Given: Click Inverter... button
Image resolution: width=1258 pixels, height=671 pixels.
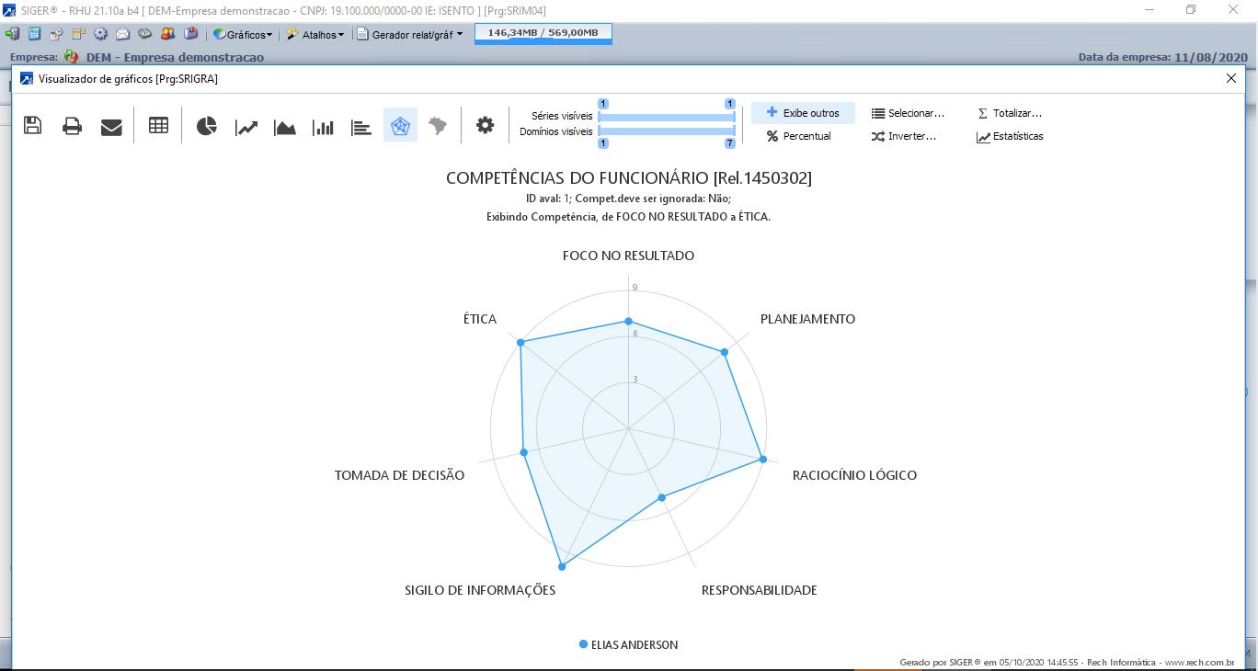Looking at the screenshot, I should coord(904,136).
